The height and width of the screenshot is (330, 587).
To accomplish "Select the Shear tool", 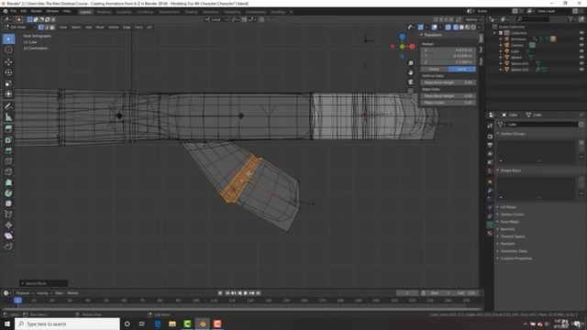I will [x=8, y=236].
